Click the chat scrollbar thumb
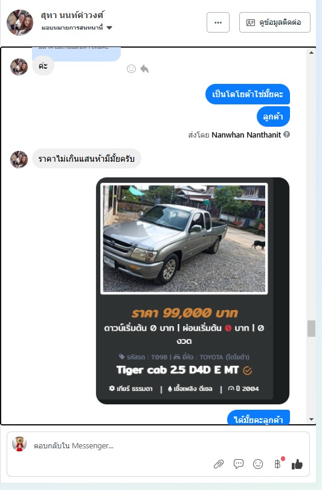 coord(311,328)
